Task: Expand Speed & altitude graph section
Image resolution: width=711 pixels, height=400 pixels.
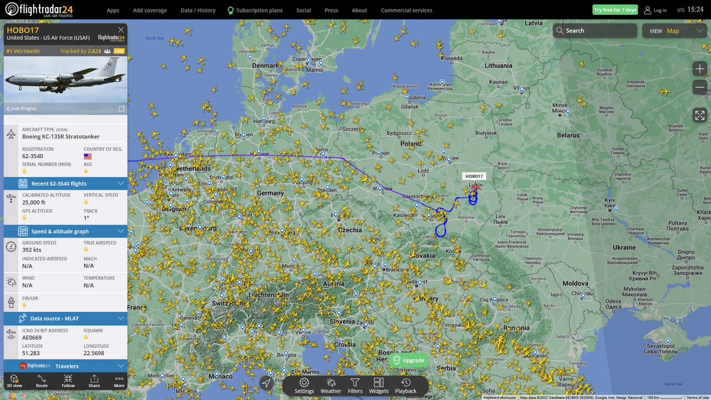Action: [65, 231]
